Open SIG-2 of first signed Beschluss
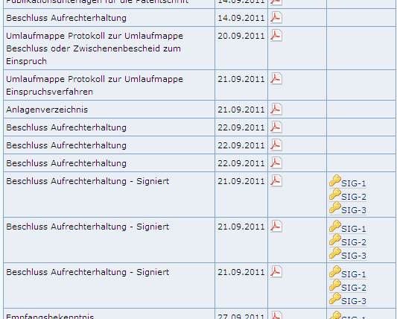Image resolution: width=397 pixels, height=319 pixels. click(x=348, y=195)
